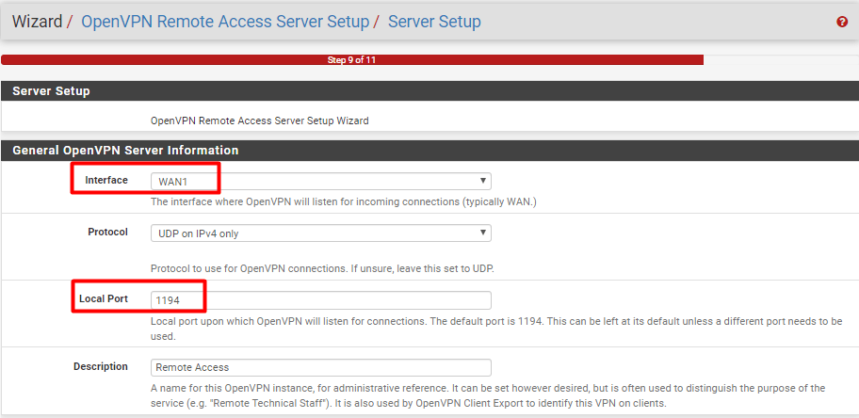The width and height of the screenshot is (859, 418).
Task: Click the Step 9 of 11 progress bar
Action: [x=351, y=60]
